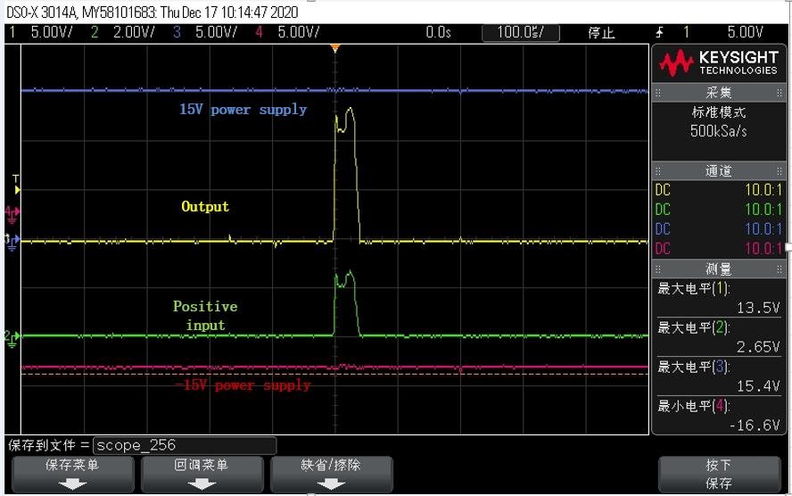The height and width of the screenshot is (496, 792).
Task: Click the 最大电平(1) measurement label
Action: pyautogui.click(x=694, y=289)
